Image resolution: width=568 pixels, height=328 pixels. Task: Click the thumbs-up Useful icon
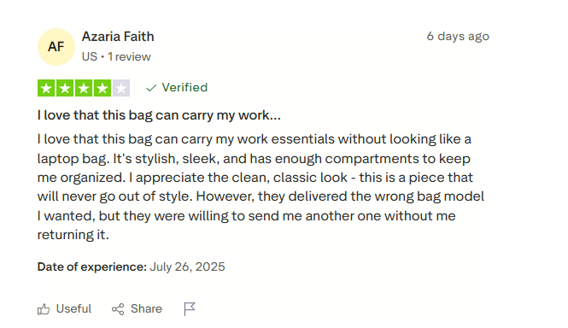[44, 309]
